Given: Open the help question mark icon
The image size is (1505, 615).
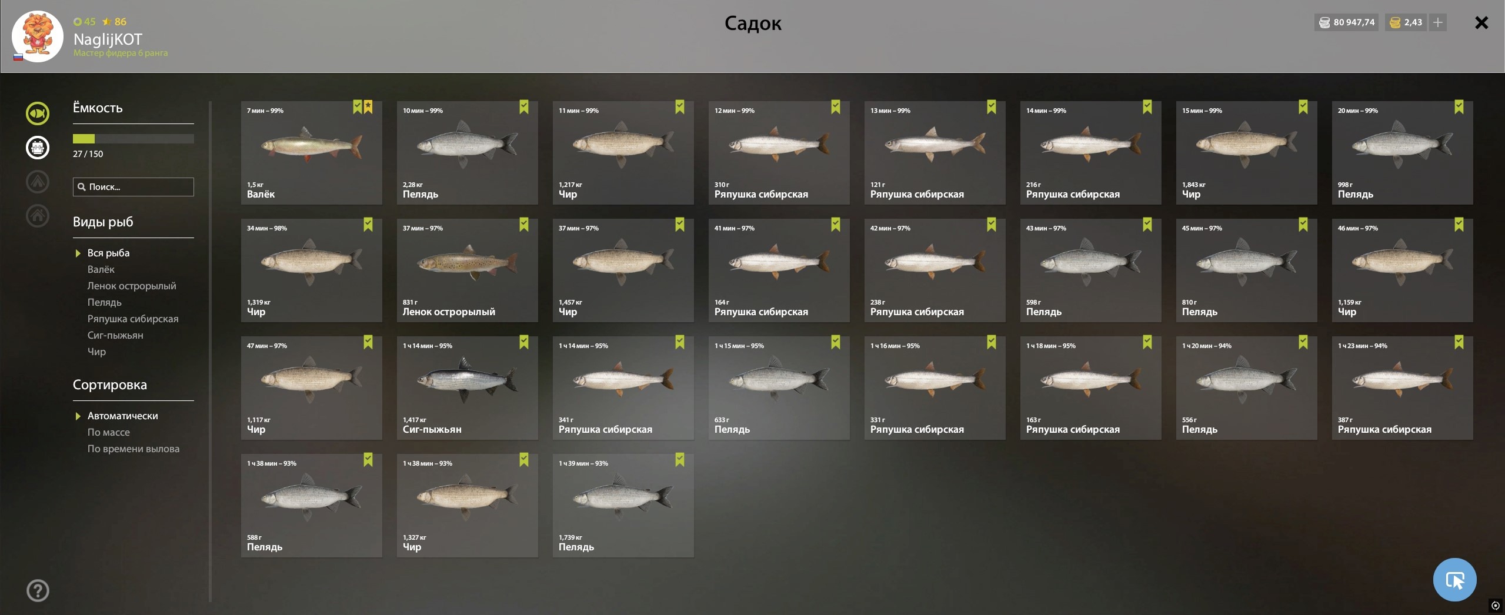Looking at the screenshot, I should coord(38,590).
